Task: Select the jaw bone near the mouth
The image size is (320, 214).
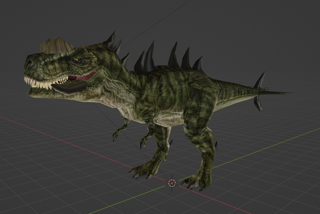Action: 53,94
